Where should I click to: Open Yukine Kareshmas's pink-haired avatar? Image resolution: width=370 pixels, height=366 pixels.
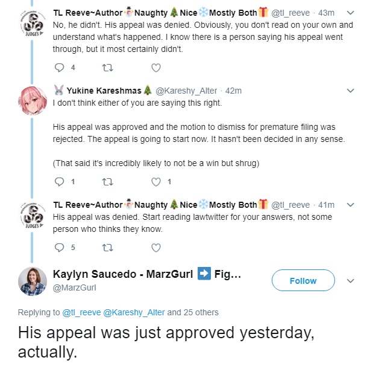(x=33, y=101)
